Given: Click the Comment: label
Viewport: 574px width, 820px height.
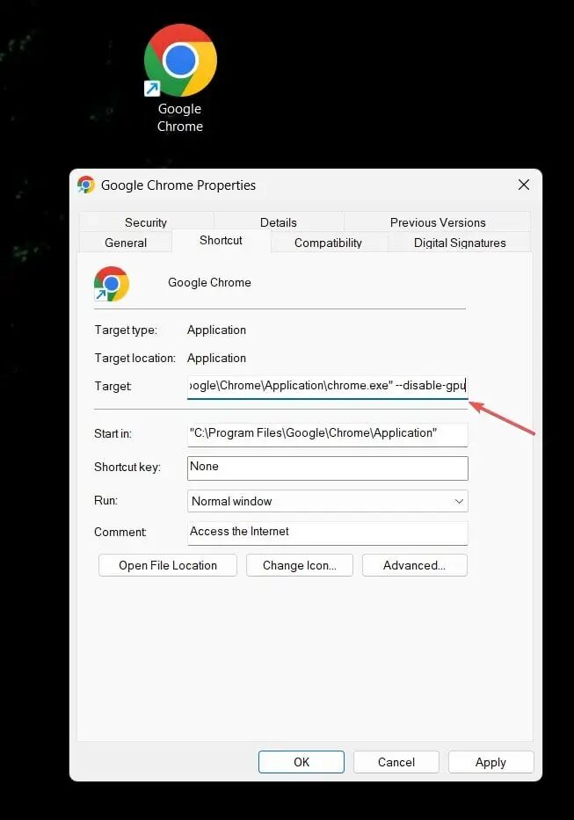Looking at the screenshot, I should click(x=120, y=532).
